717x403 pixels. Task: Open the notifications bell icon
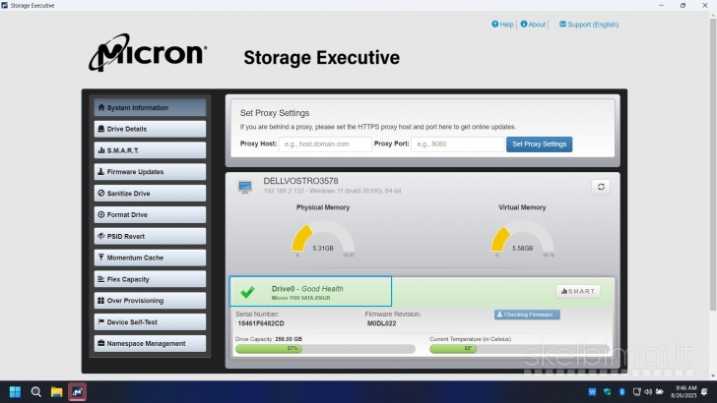pos(704,391)
